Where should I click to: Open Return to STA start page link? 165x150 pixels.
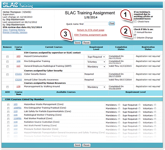(x=91, y=30)
